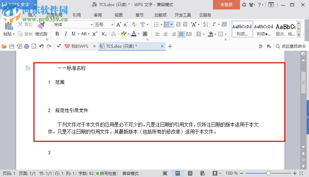Click the WPS 文字 application menu button
The image size is (309, 177).
pyautogui.click(x=19, y=4)
